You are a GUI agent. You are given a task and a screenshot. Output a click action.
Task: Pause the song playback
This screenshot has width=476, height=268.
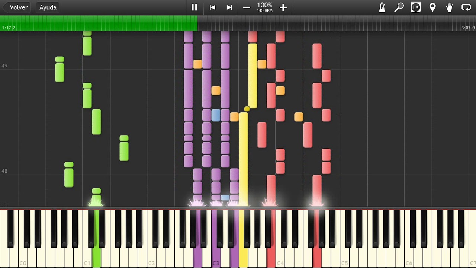(x=194, y=7)
